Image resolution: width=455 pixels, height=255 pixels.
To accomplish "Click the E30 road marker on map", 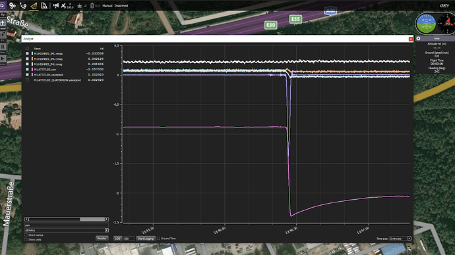I will (271, 25).
